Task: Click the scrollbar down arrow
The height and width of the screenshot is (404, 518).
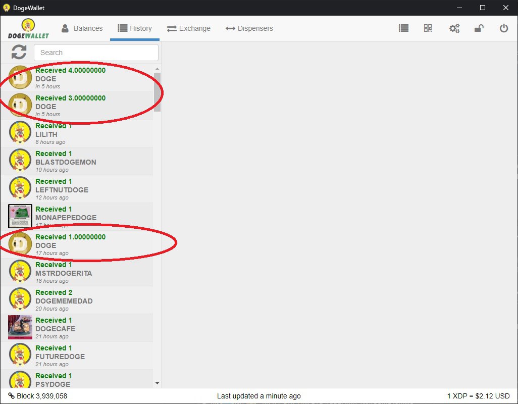Action: 157,383
